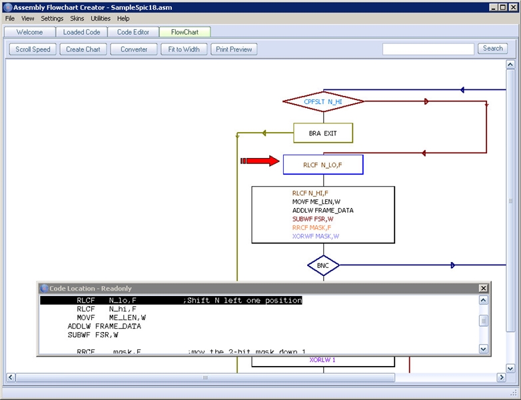This screenshot has height=400, width=521.
Task: Click the Code Location panel icon
Action: 43,288
